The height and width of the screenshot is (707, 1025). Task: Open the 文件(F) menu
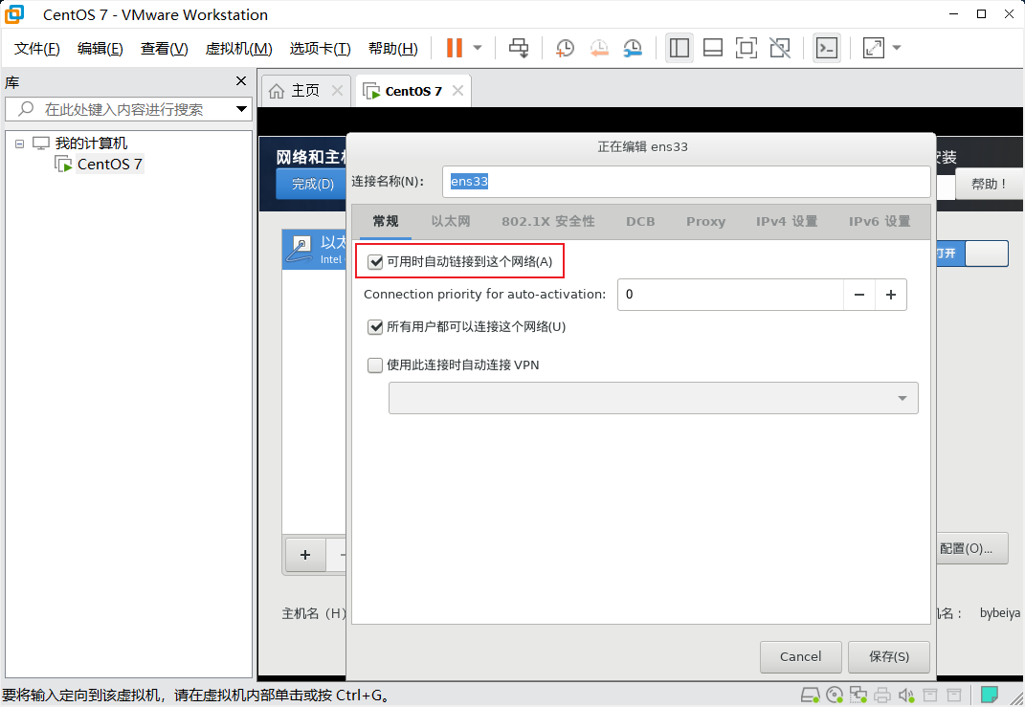click(37, 49)
